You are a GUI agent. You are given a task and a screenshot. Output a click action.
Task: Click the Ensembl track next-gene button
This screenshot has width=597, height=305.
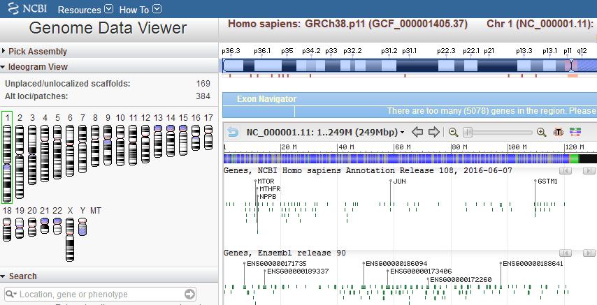coord(589,253)
